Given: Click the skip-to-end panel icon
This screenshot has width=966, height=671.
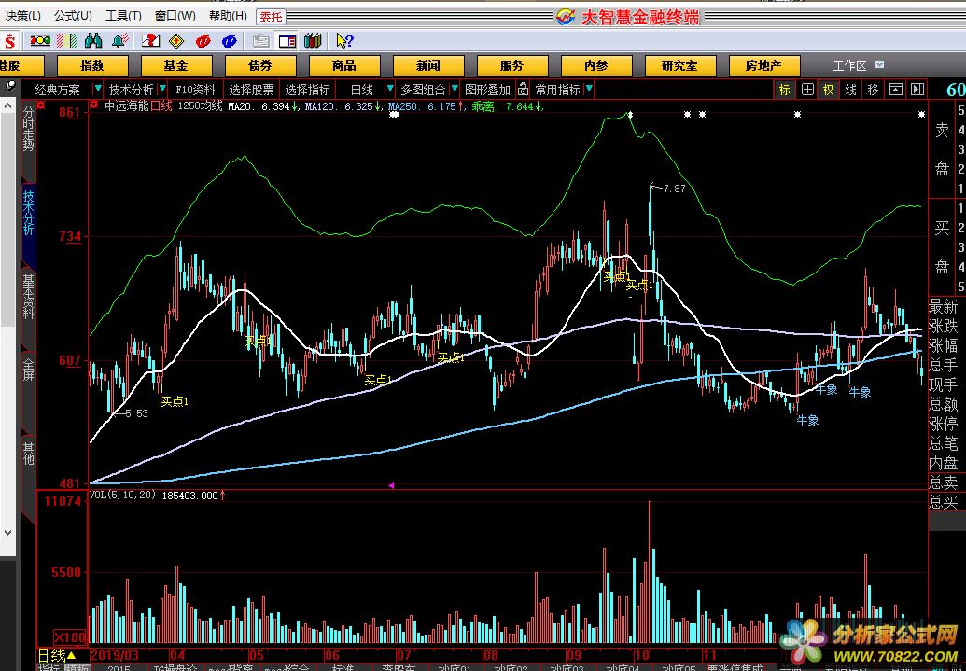Looking at the screenshot, I should [x=917, y=90].
